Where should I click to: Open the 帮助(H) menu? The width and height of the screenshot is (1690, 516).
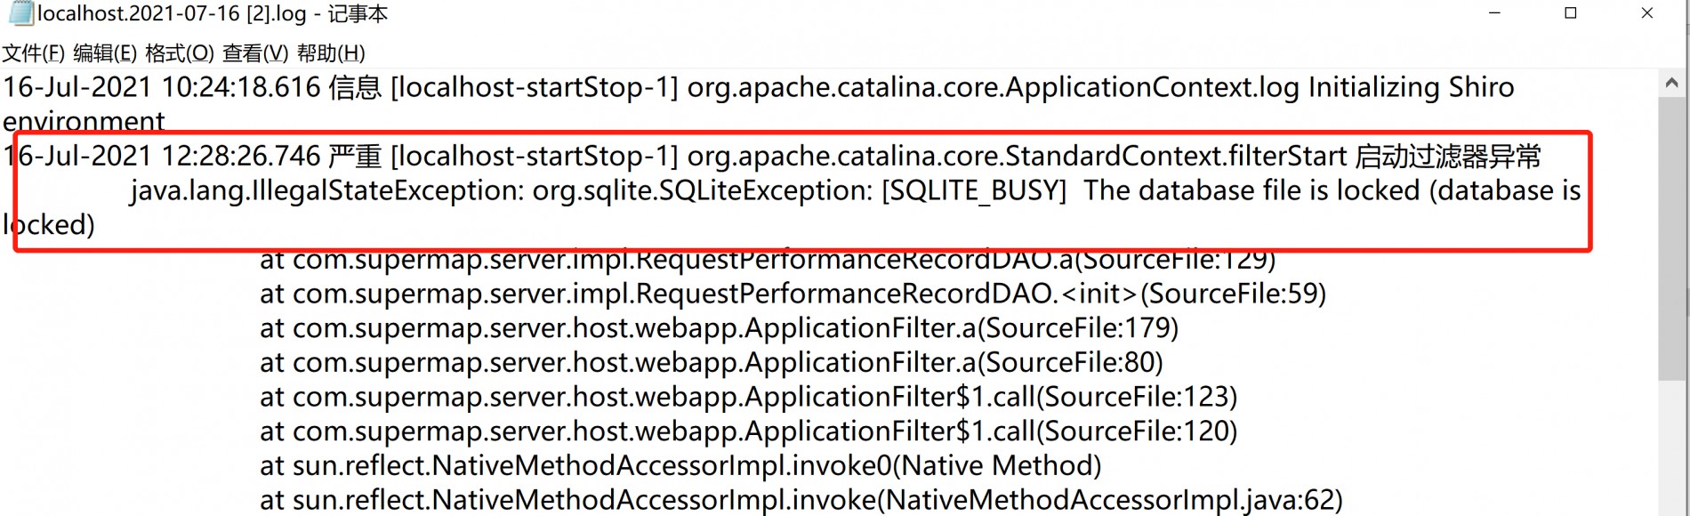pyautogui.click(x=331, y=53)
